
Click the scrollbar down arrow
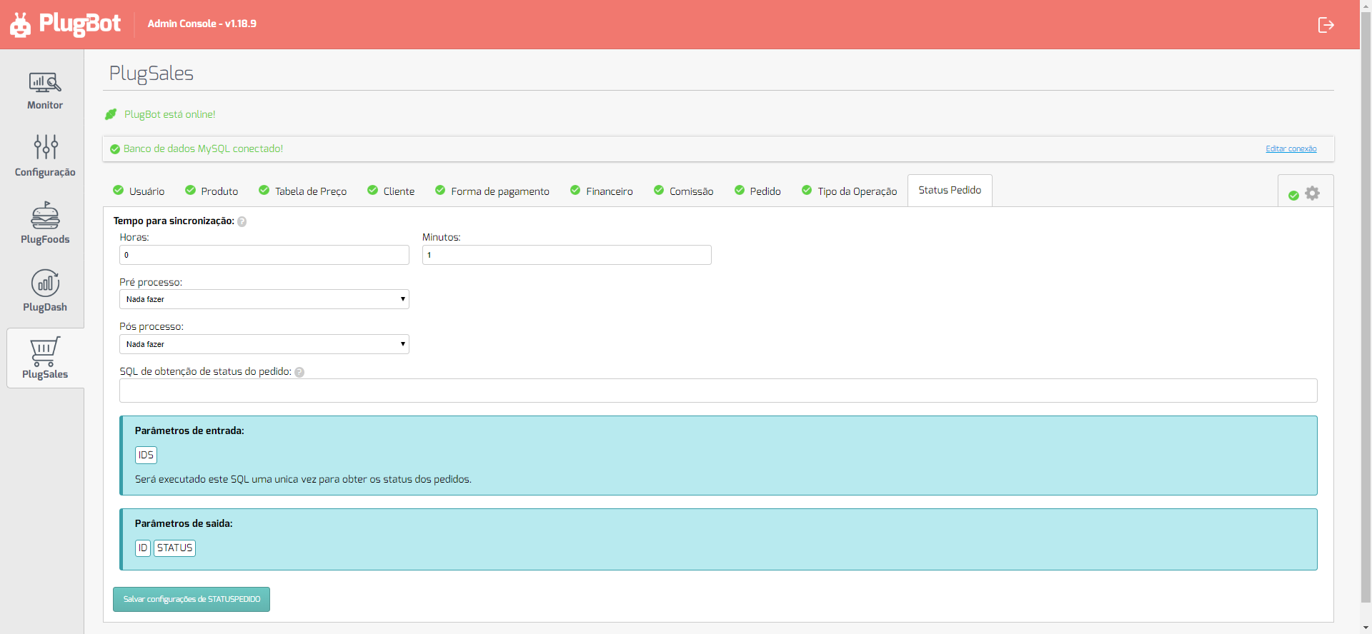point(1366,628)
